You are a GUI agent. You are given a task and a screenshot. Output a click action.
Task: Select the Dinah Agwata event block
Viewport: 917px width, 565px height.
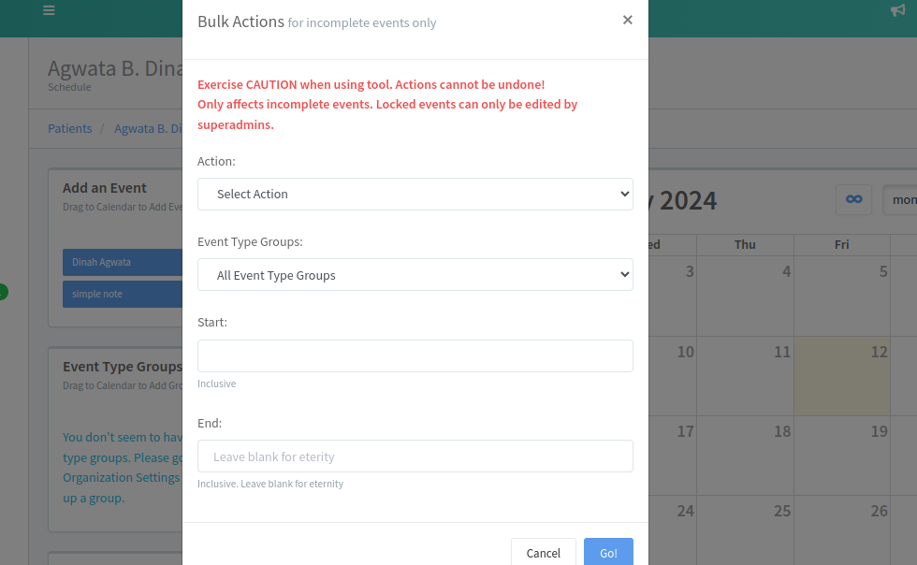(122, 262)
